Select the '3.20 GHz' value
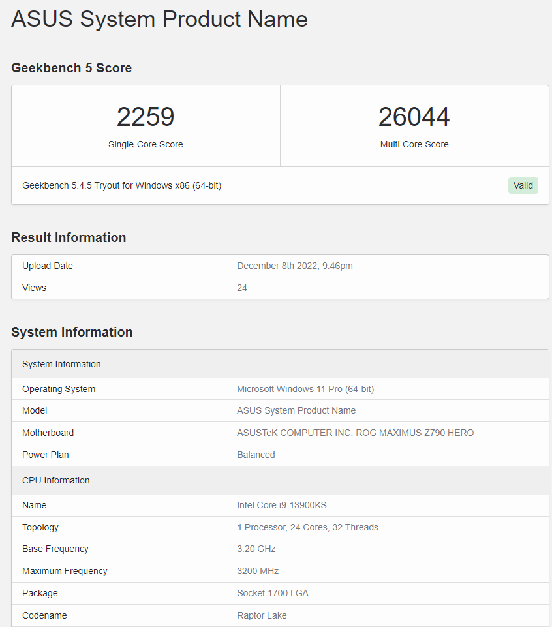 tap(256, 549)
